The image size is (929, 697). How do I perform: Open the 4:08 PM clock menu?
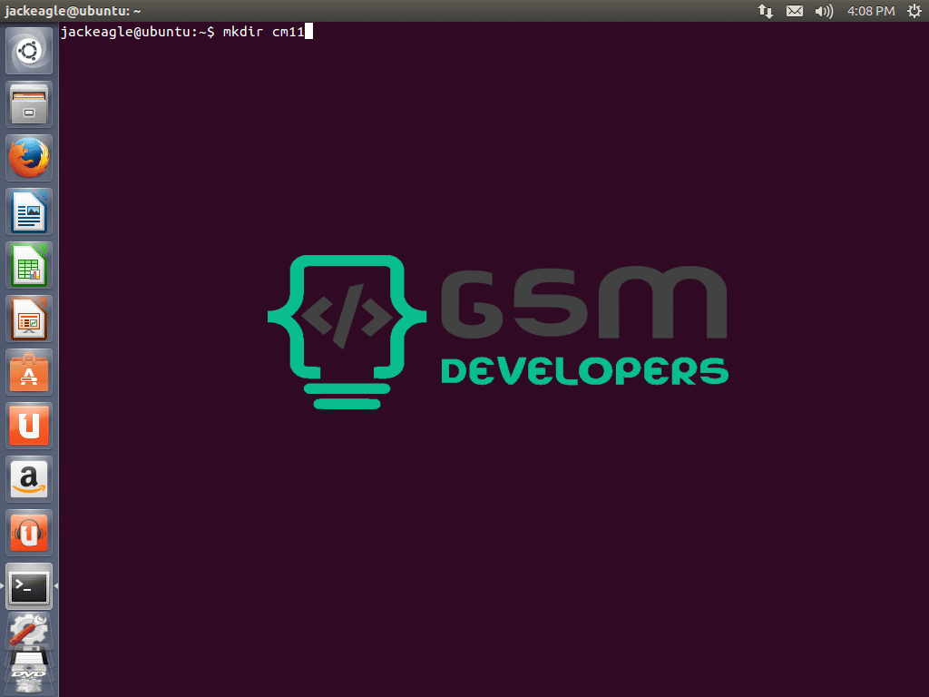(x=871, y=11)
